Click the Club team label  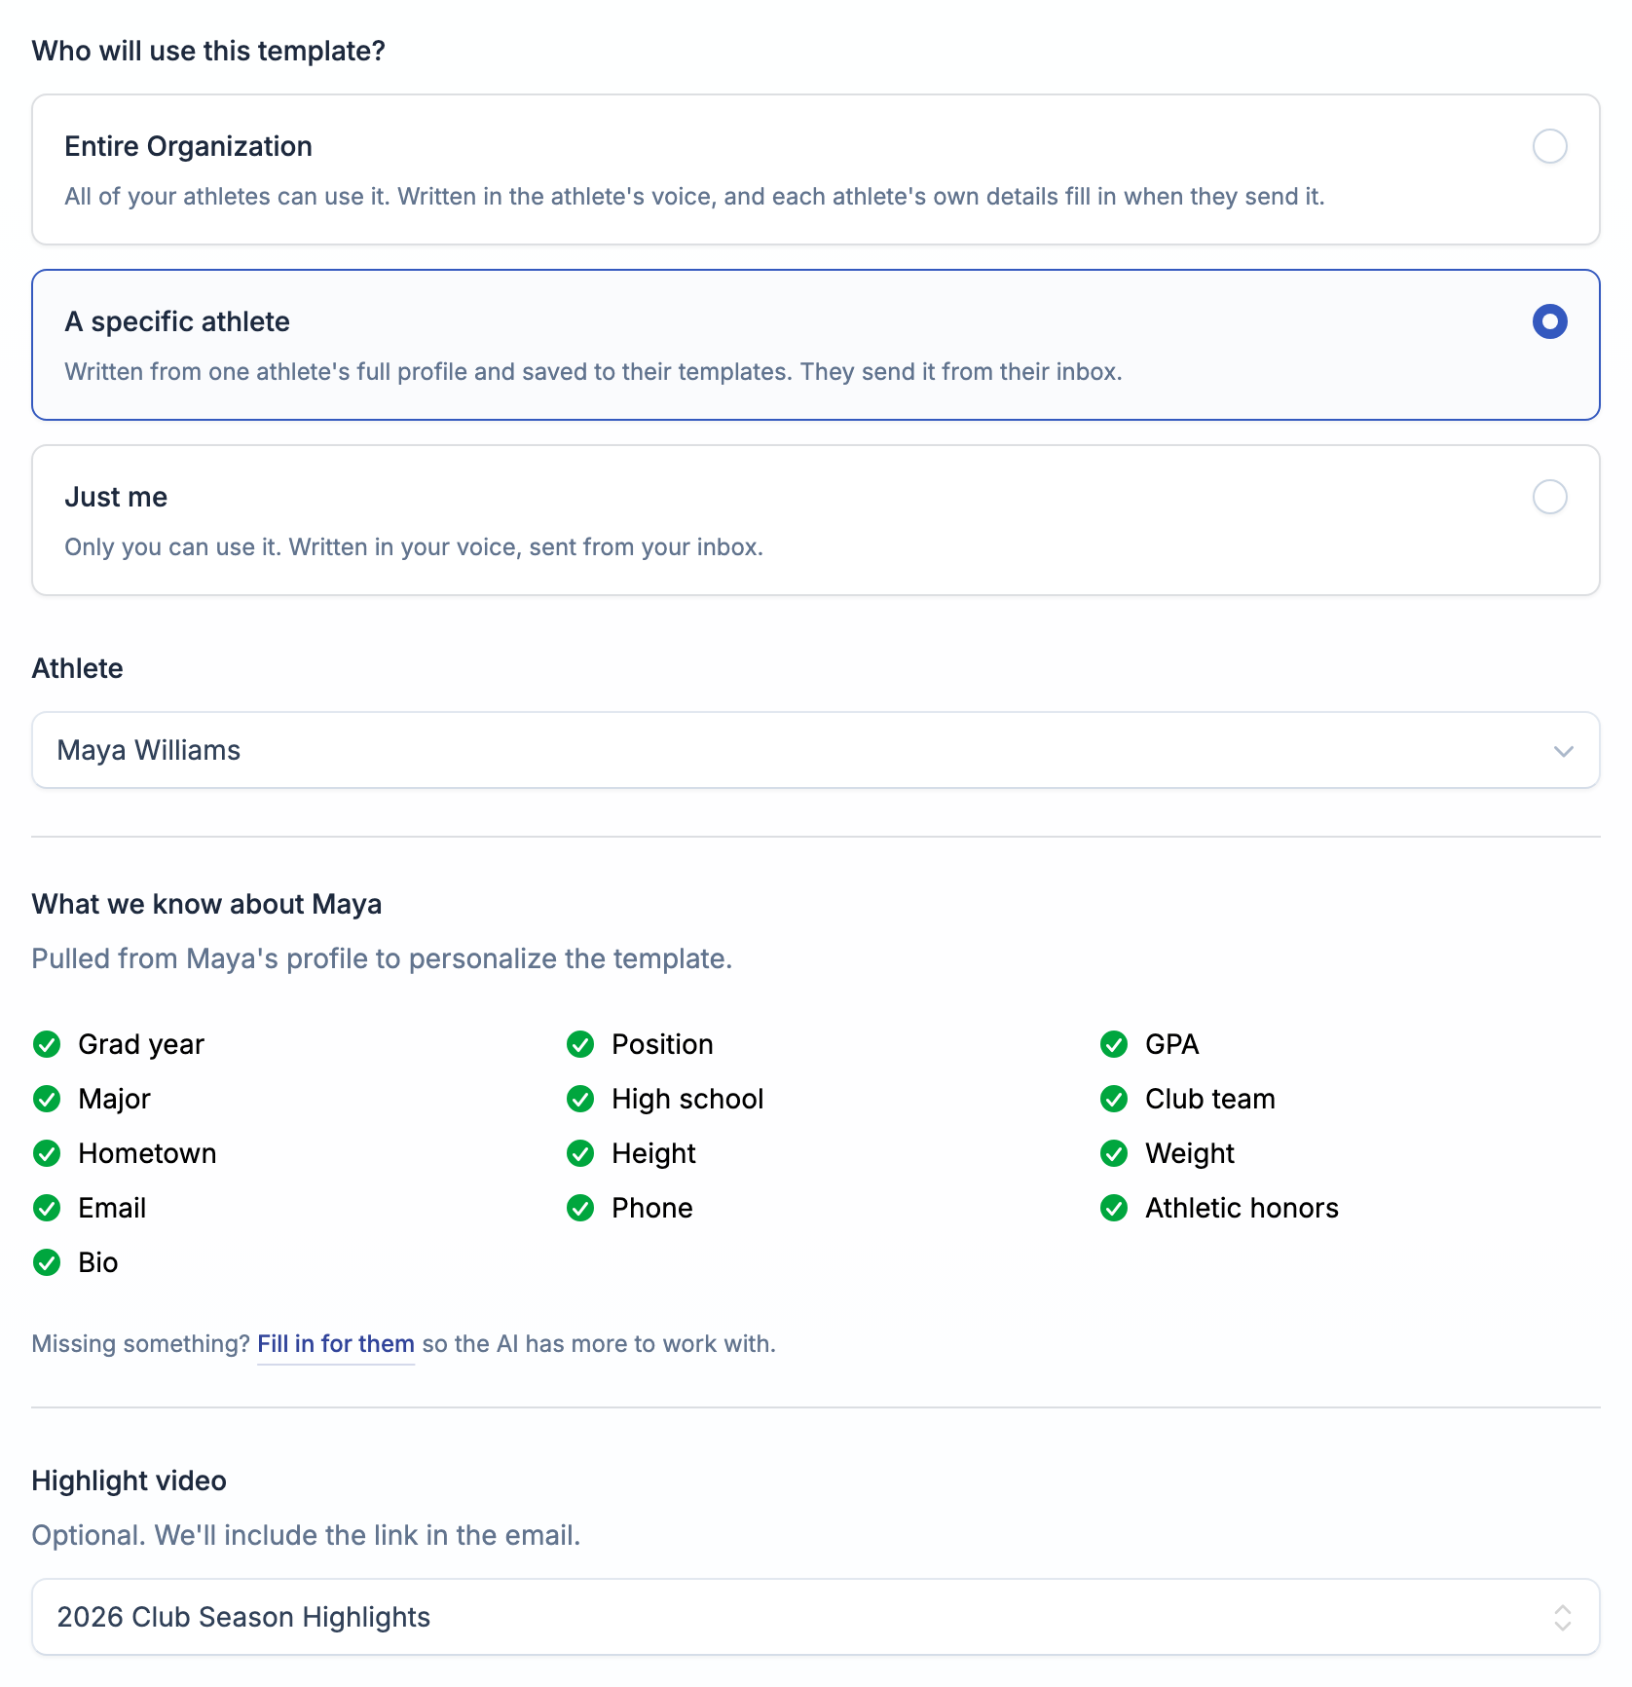(1209, 1099)
